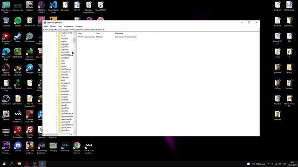Open Open Server Panel shortcut
Image resolution: width=298 pixels, height=167 pixels.
click(x=6, y=7)
